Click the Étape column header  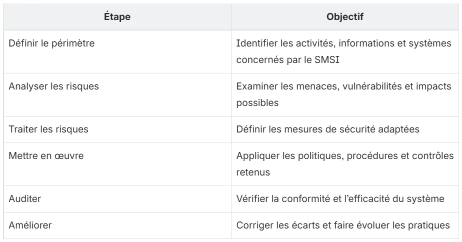[x=117, y=17]
